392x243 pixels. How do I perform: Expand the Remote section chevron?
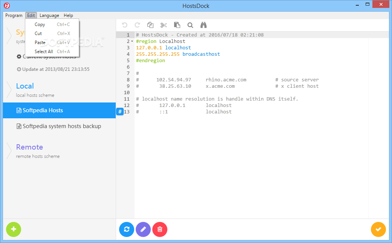point(9,151)
